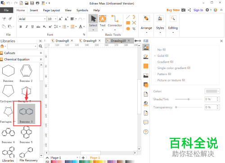The height and width of the screenshot is (163, 225).
Task: Click the Sign In link
Action: pos(198,10)
